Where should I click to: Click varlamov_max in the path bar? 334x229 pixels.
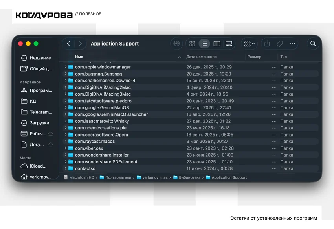152,177
